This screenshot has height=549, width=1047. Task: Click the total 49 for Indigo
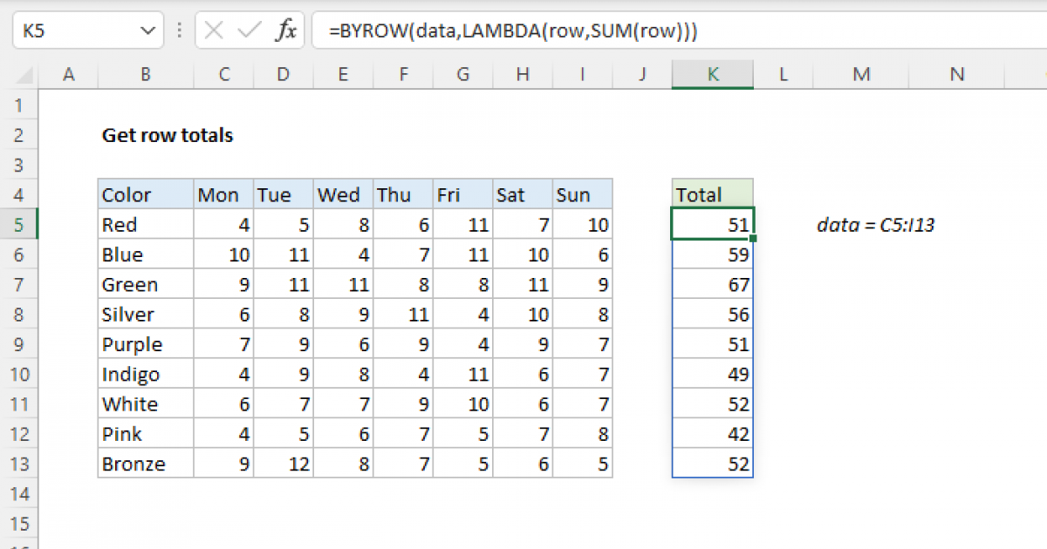(x=713, y=374)
